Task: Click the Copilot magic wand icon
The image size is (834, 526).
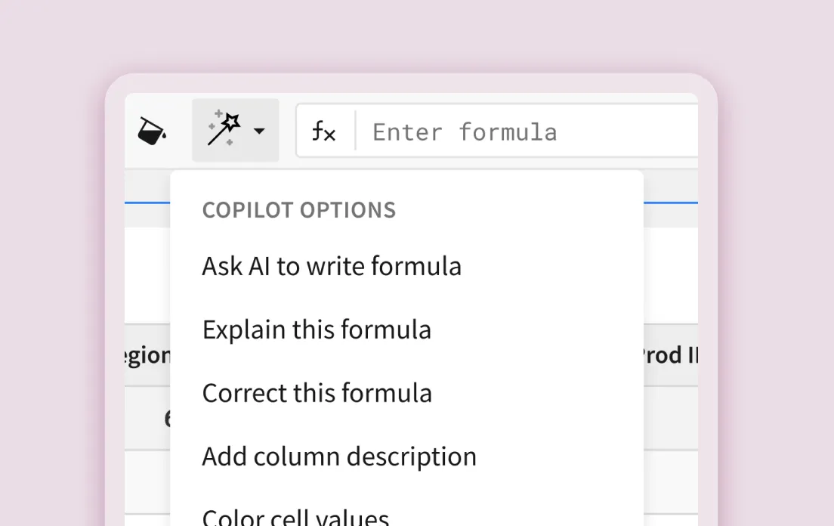Action: (x=224, y=129)
